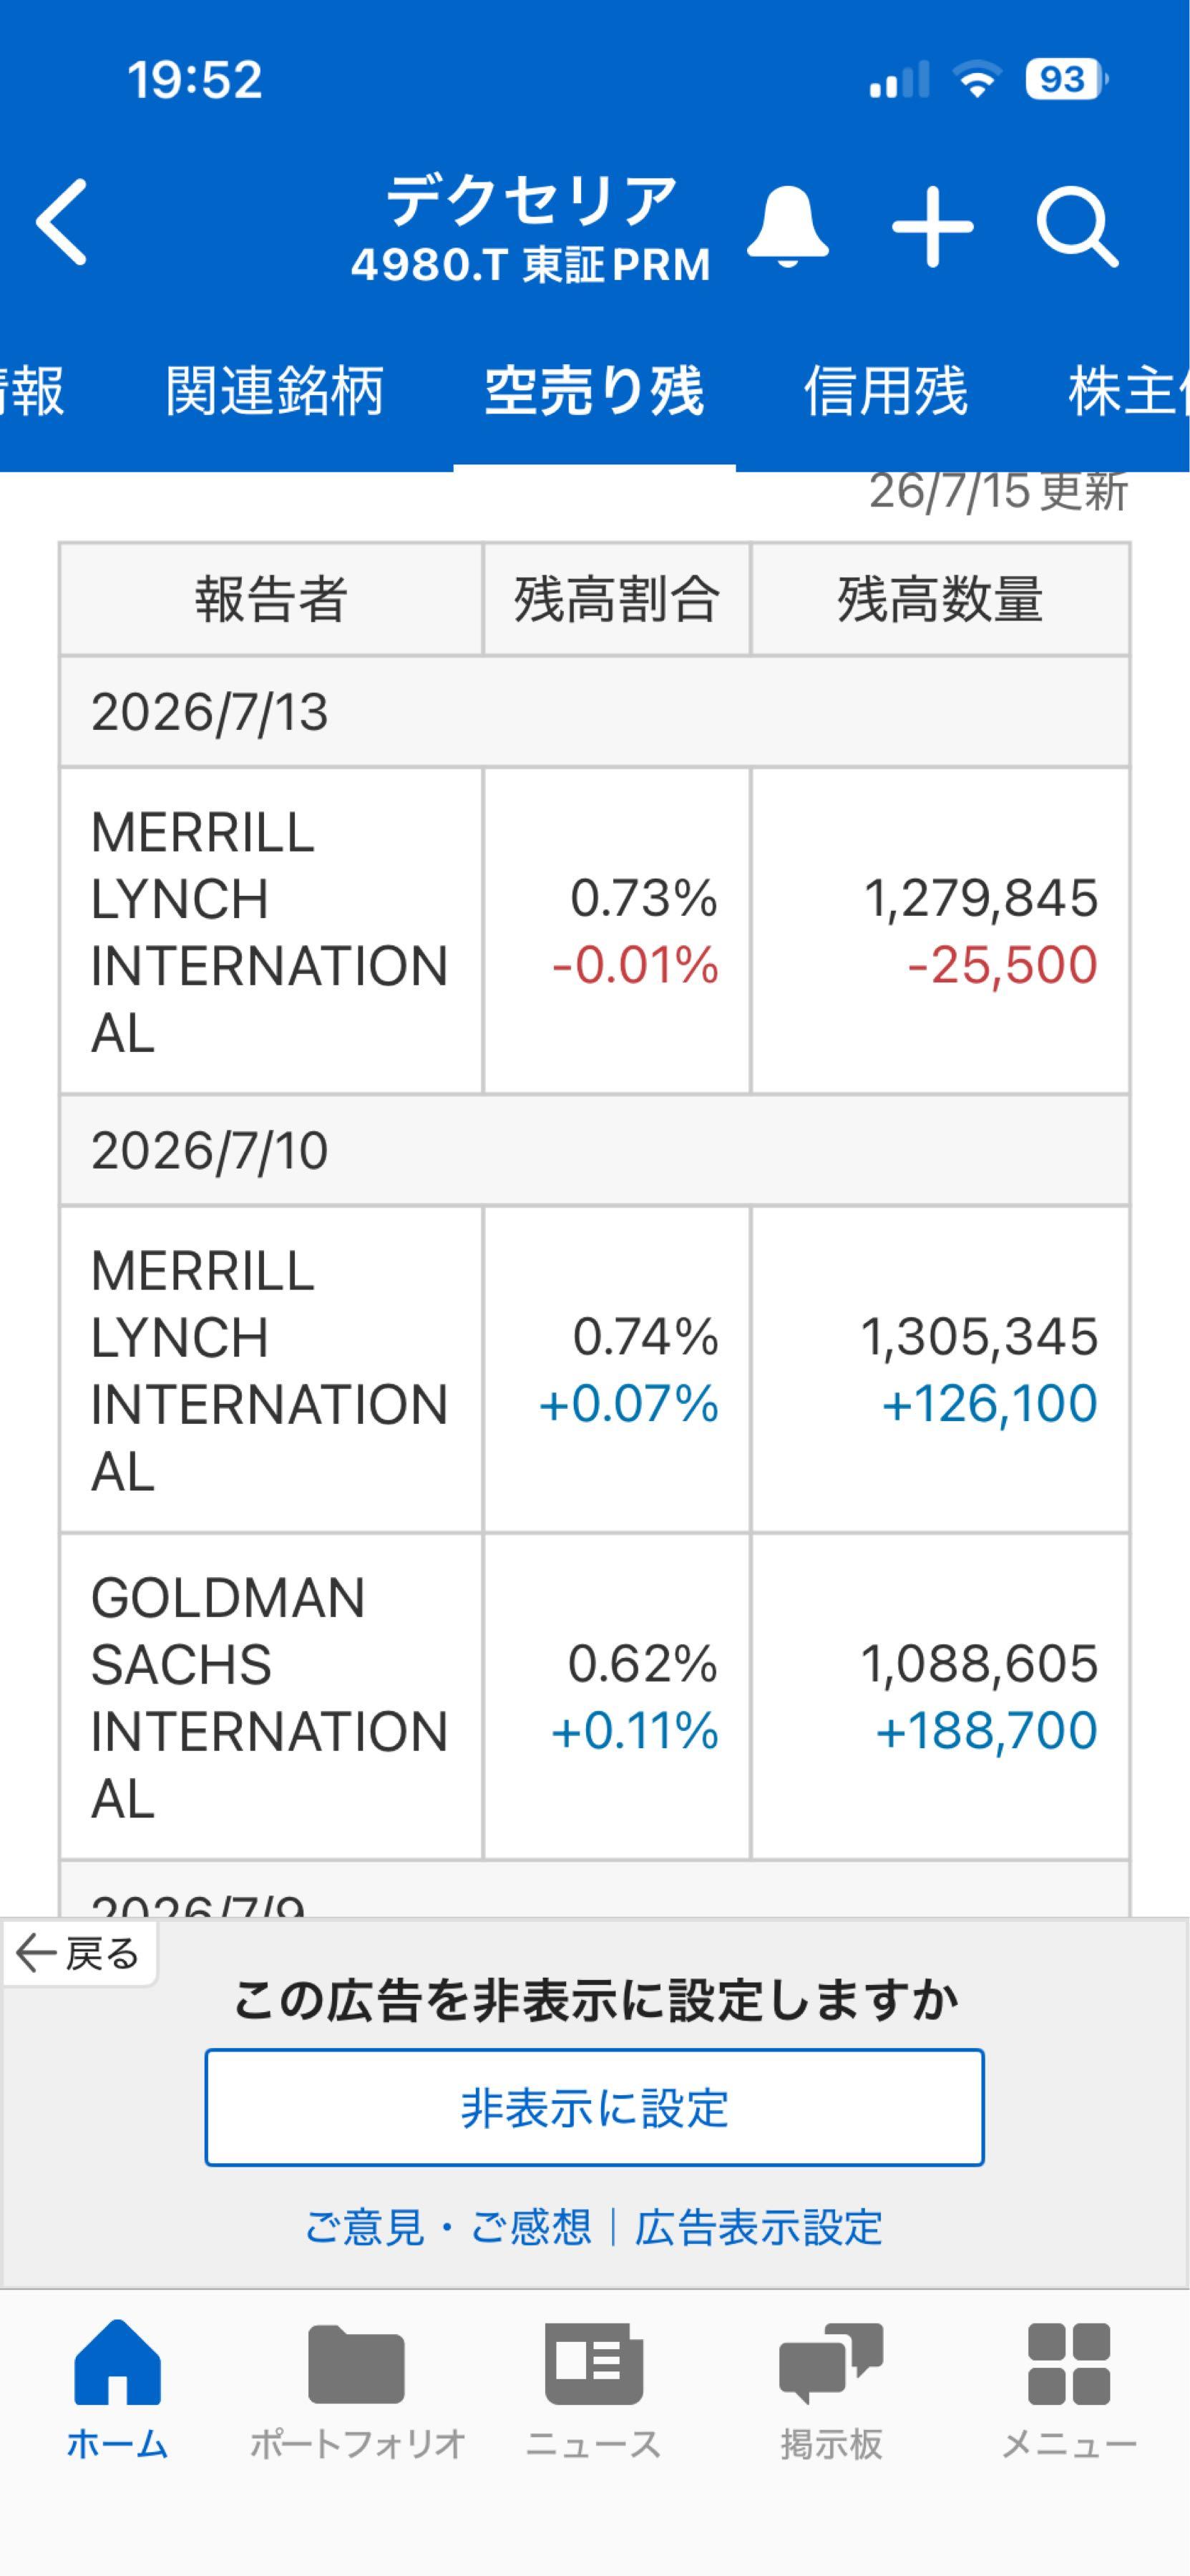
Task: Open ご意見・ご感想 link
Action: click(x=448, y=2227)
